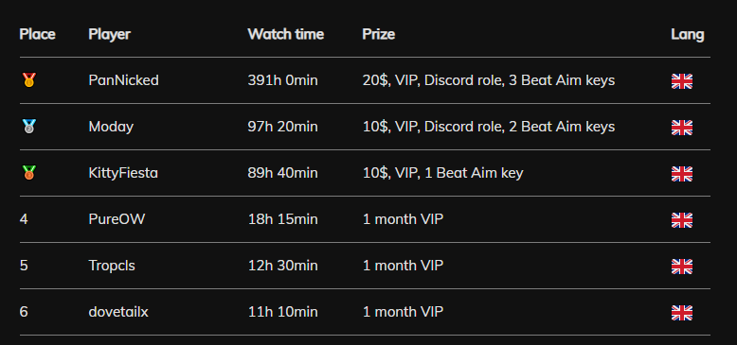Select the Place column header
The image size is (737, 345).
[38, 34]
